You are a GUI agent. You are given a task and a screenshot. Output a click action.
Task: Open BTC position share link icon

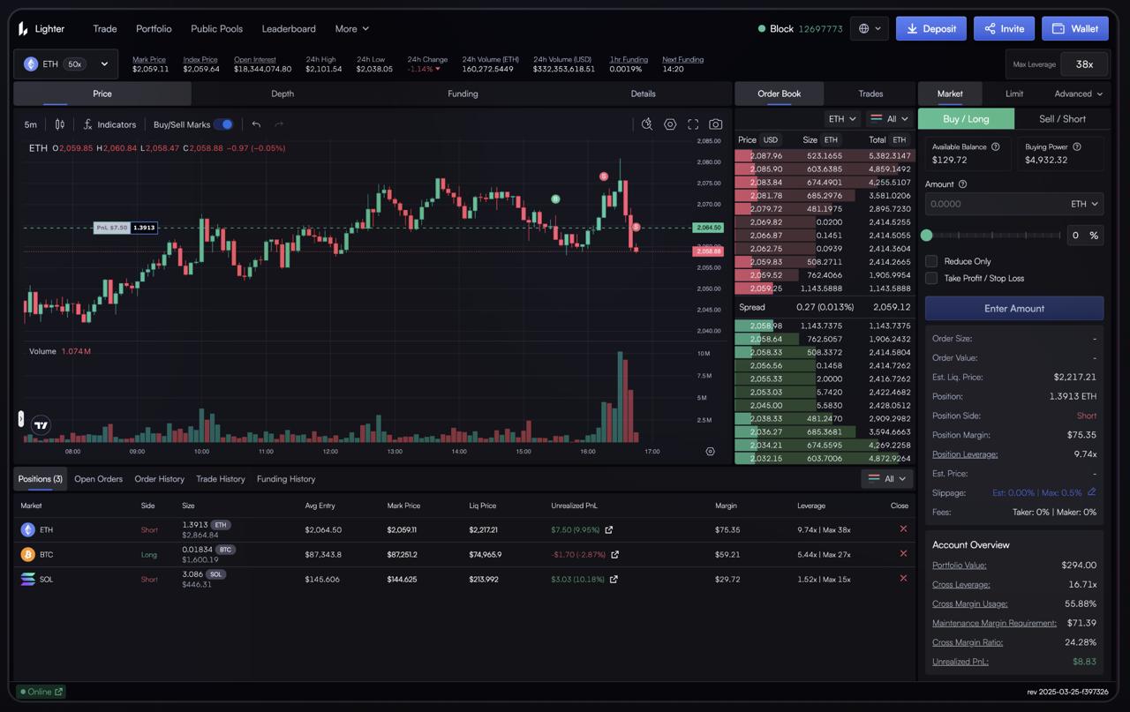click(615, 555)
